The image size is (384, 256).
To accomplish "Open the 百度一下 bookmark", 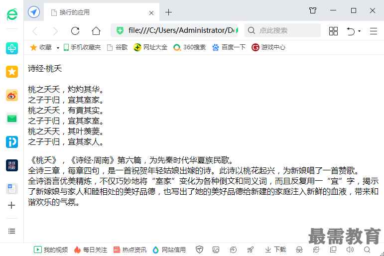I will coord(229,47).
